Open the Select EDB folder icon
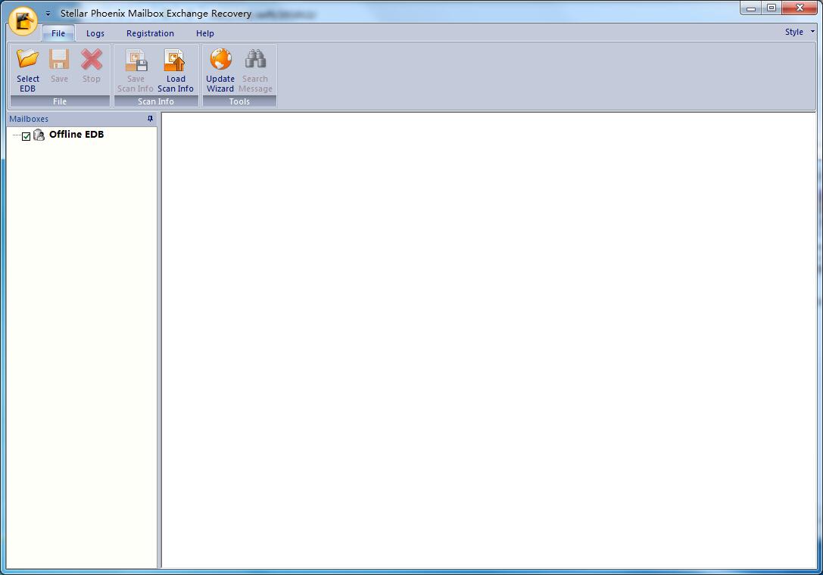 28,59
